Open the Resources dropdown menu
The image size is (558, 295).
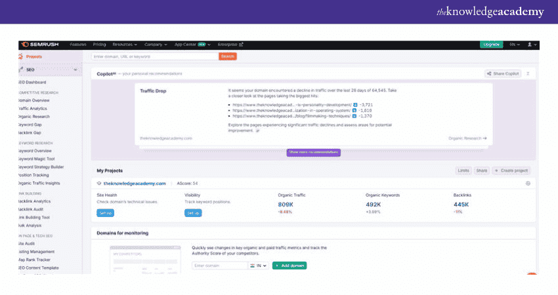point(125,45)
